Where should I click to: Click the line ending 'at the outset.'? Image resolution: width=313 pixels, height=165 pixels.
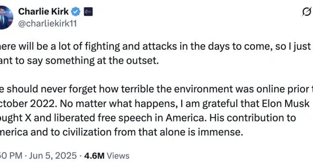pos(79,61)
